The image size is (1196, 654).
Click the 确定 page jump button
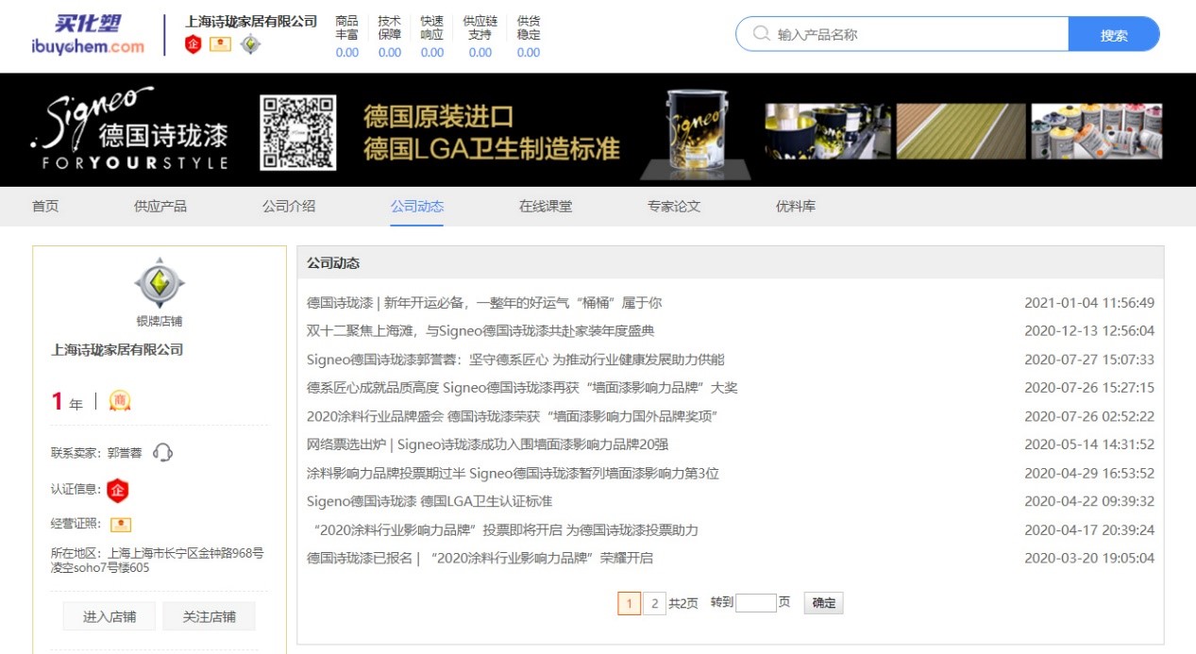[x=823, y=603]
